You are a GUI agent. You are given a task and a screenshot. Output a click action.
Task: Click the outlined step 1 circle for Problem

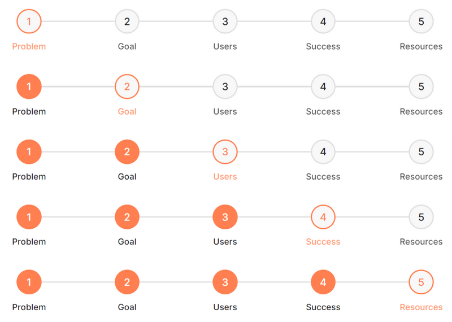click(x=29, y=22)
